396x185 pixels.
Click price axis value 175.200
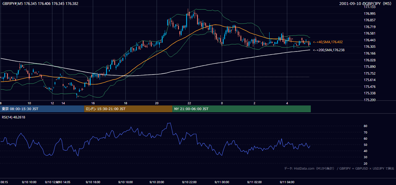(370, 100)
